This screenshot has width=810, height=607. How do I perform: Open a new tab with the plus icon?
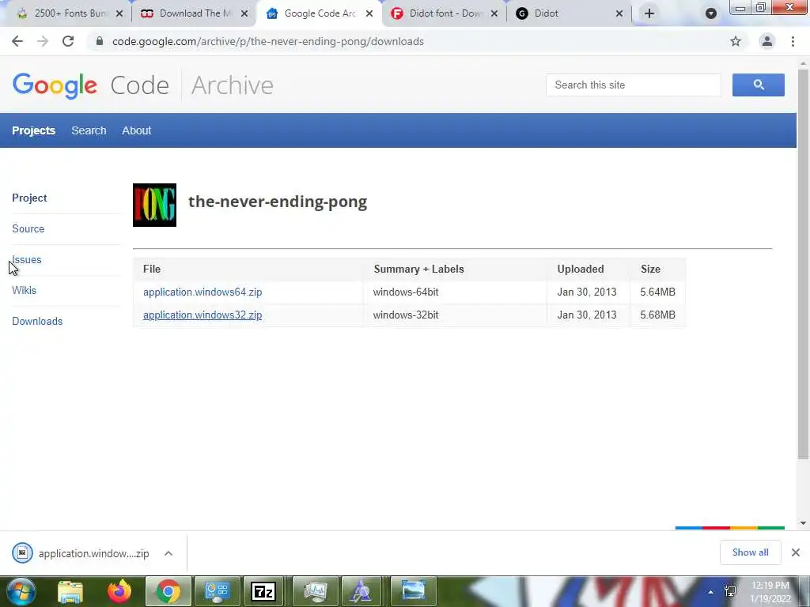pos(649,13)
